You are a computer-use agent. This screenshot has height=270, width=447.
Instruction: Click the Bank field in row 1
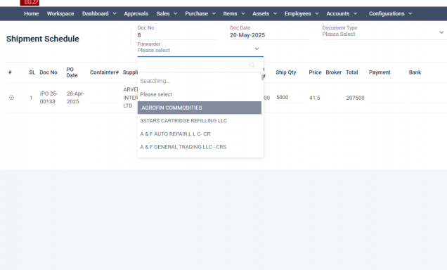point(427,98)
